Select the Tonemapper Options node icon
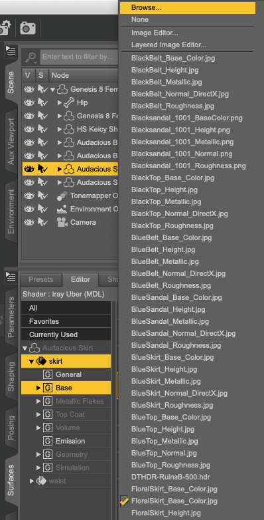This screenshot has height=520, width=264. [62, 195]
